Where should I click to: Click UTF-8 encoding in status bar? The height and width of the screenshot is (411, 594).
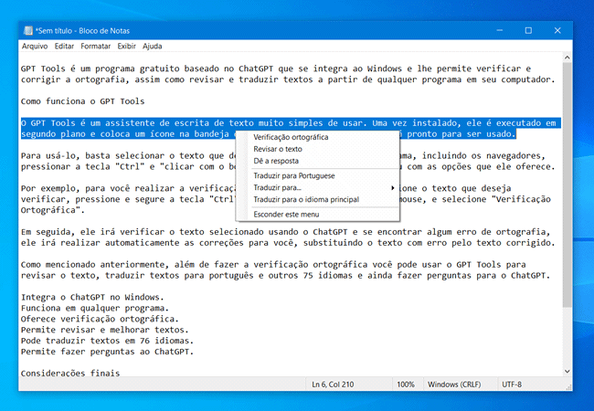512,385
